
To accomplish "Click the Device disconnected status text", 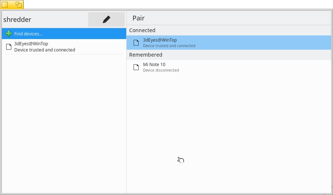I will point(161,70).
